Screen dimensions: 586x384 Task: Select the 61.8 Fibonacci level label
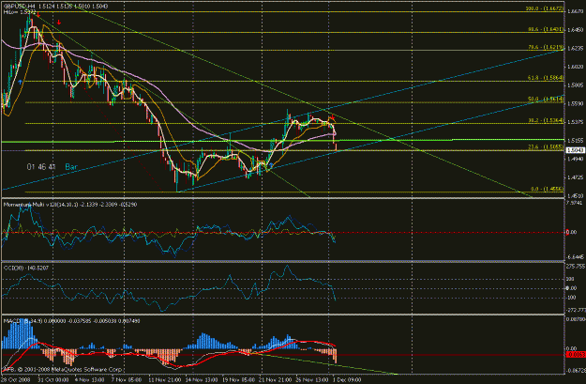click(x=546, y=78)
